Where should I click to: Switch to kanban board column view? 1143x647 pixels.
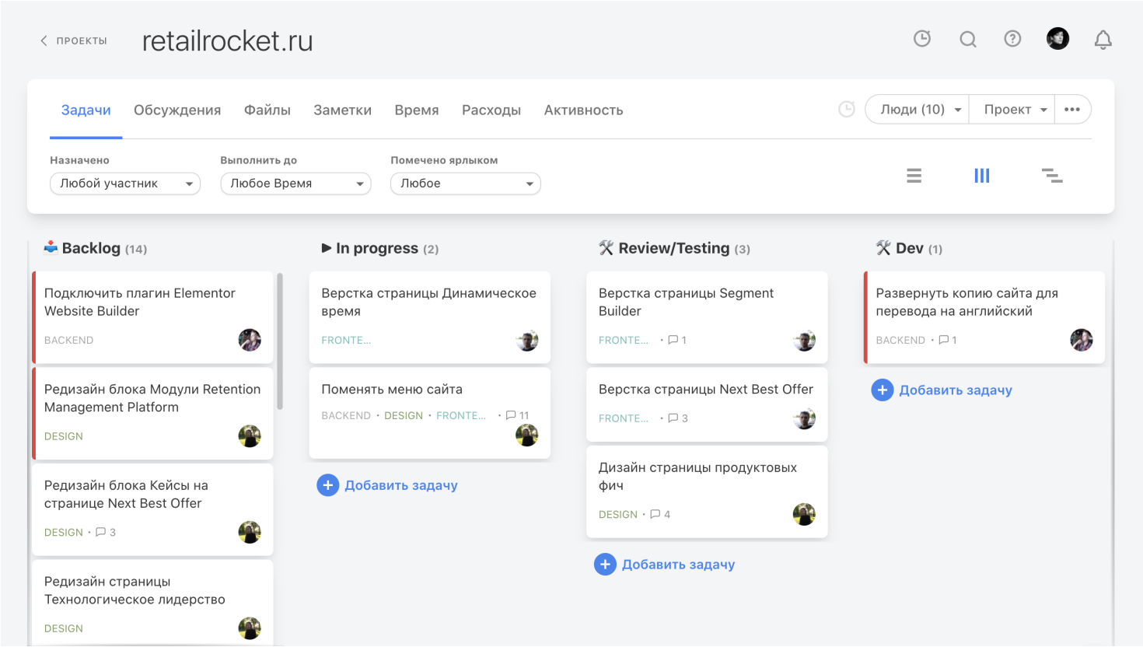982,176
